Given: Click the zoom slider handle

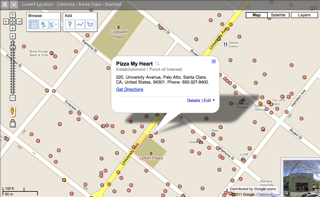Looking at the screenshot, I should (12, 48).
